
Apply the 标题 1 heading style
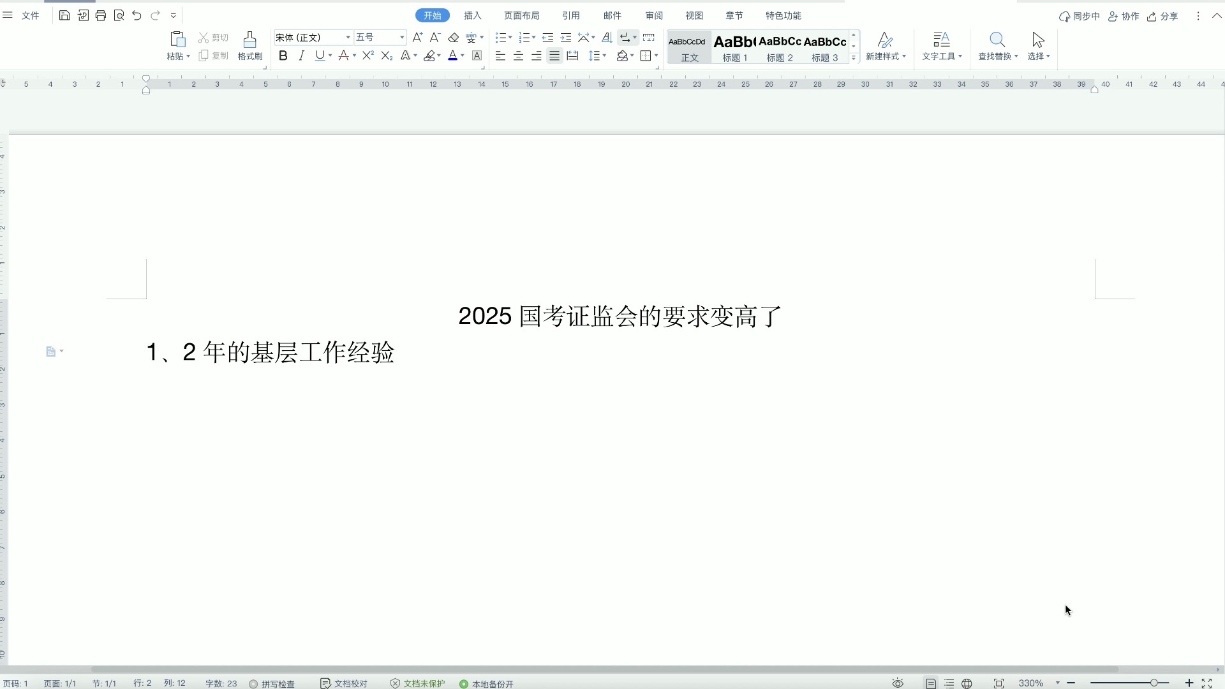[734, 48]
